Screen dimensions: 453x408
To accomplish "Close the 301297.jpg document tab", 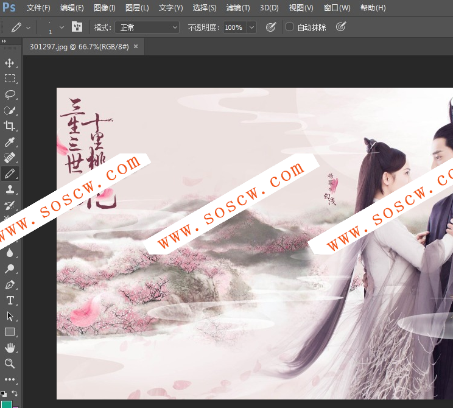I will pyautogui.click(x=136, y=46).
